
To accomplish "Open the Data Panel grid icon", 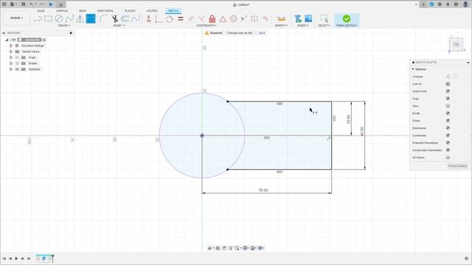I will 4,4.
